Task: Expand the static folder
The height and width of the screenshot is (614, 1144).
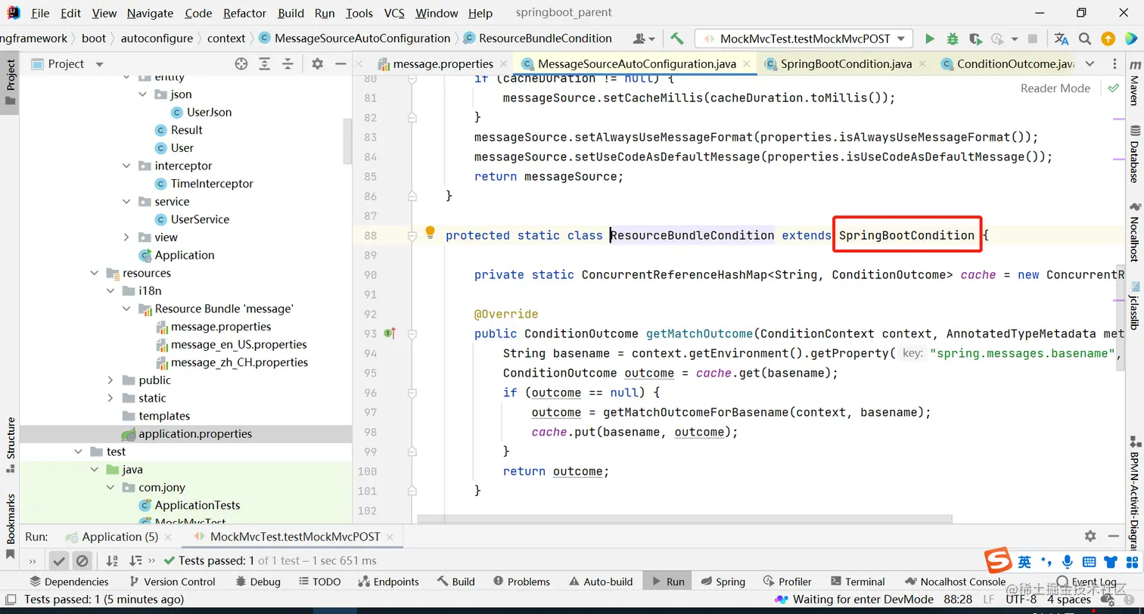Action: [110, 398]
